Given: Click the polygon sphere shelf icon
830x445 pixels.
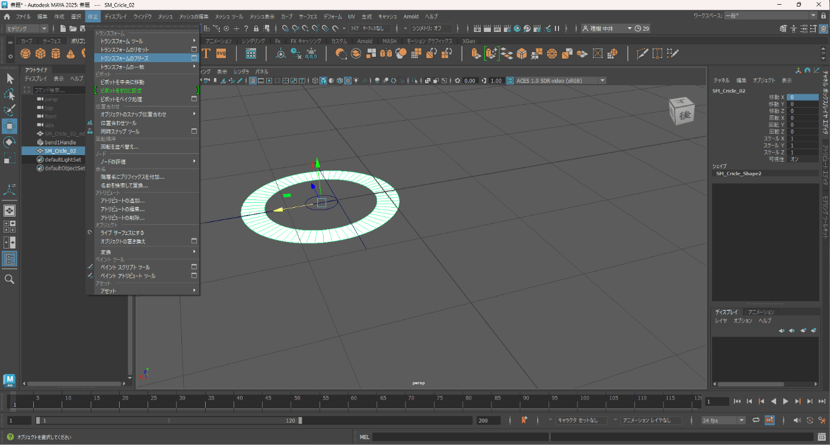Looking at the screenshot, I should pos(25,54).
